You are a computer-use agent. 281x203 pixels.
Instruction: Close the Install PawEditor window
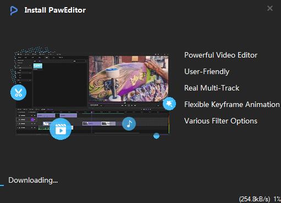270,8
